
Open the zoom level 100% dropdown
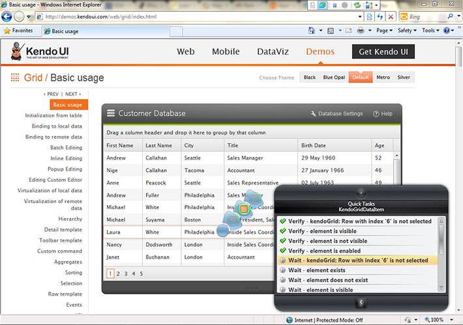[451, 320]
